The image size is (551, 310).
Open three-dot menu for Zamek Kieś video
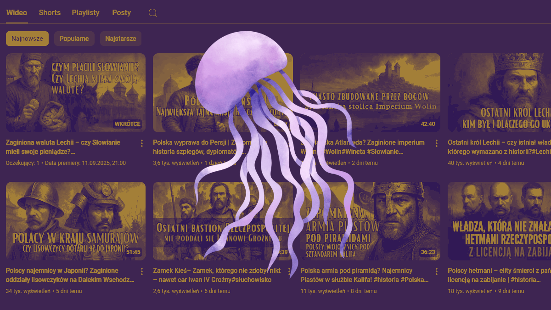click(x=289, y=271)
